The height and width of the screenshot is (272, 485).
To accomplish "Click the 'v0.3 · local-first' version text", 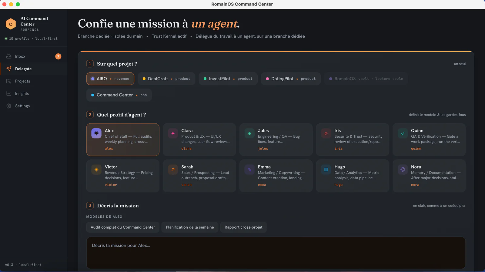I will 23,265.
